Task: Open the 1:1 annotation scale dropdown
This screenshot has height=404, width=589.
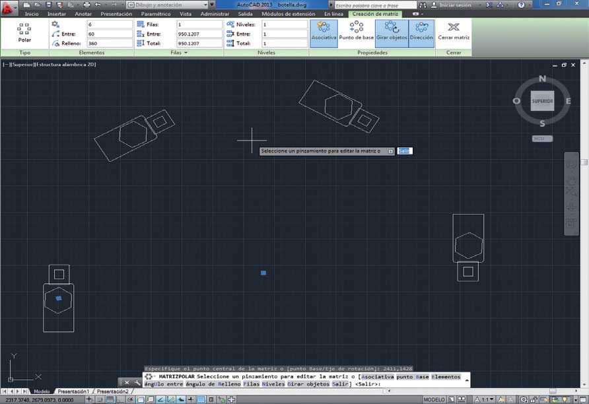Action: [487, 399]
